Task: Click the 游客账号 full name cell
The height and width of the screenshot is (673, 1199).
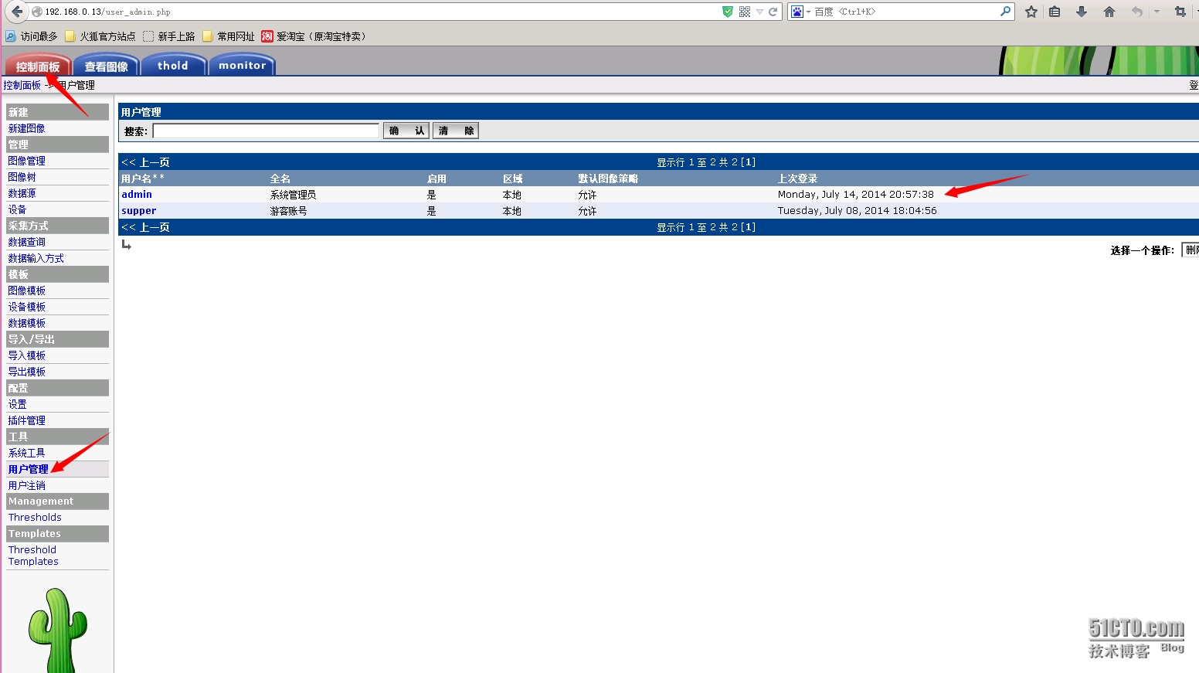Action: click(288, 211)
